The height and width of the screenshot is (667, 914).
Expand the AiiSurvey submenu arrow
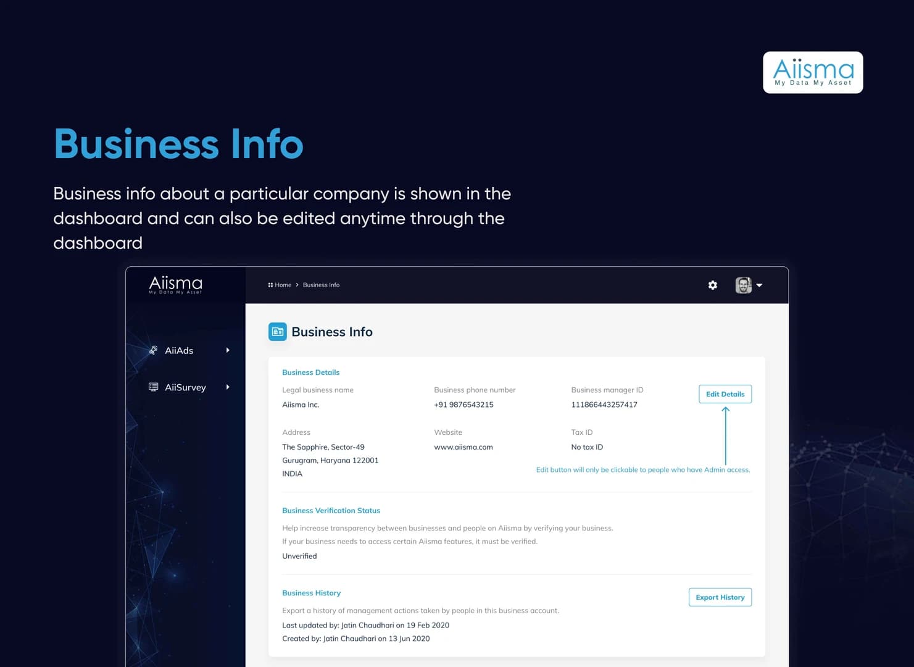click(x=228, y=387)
